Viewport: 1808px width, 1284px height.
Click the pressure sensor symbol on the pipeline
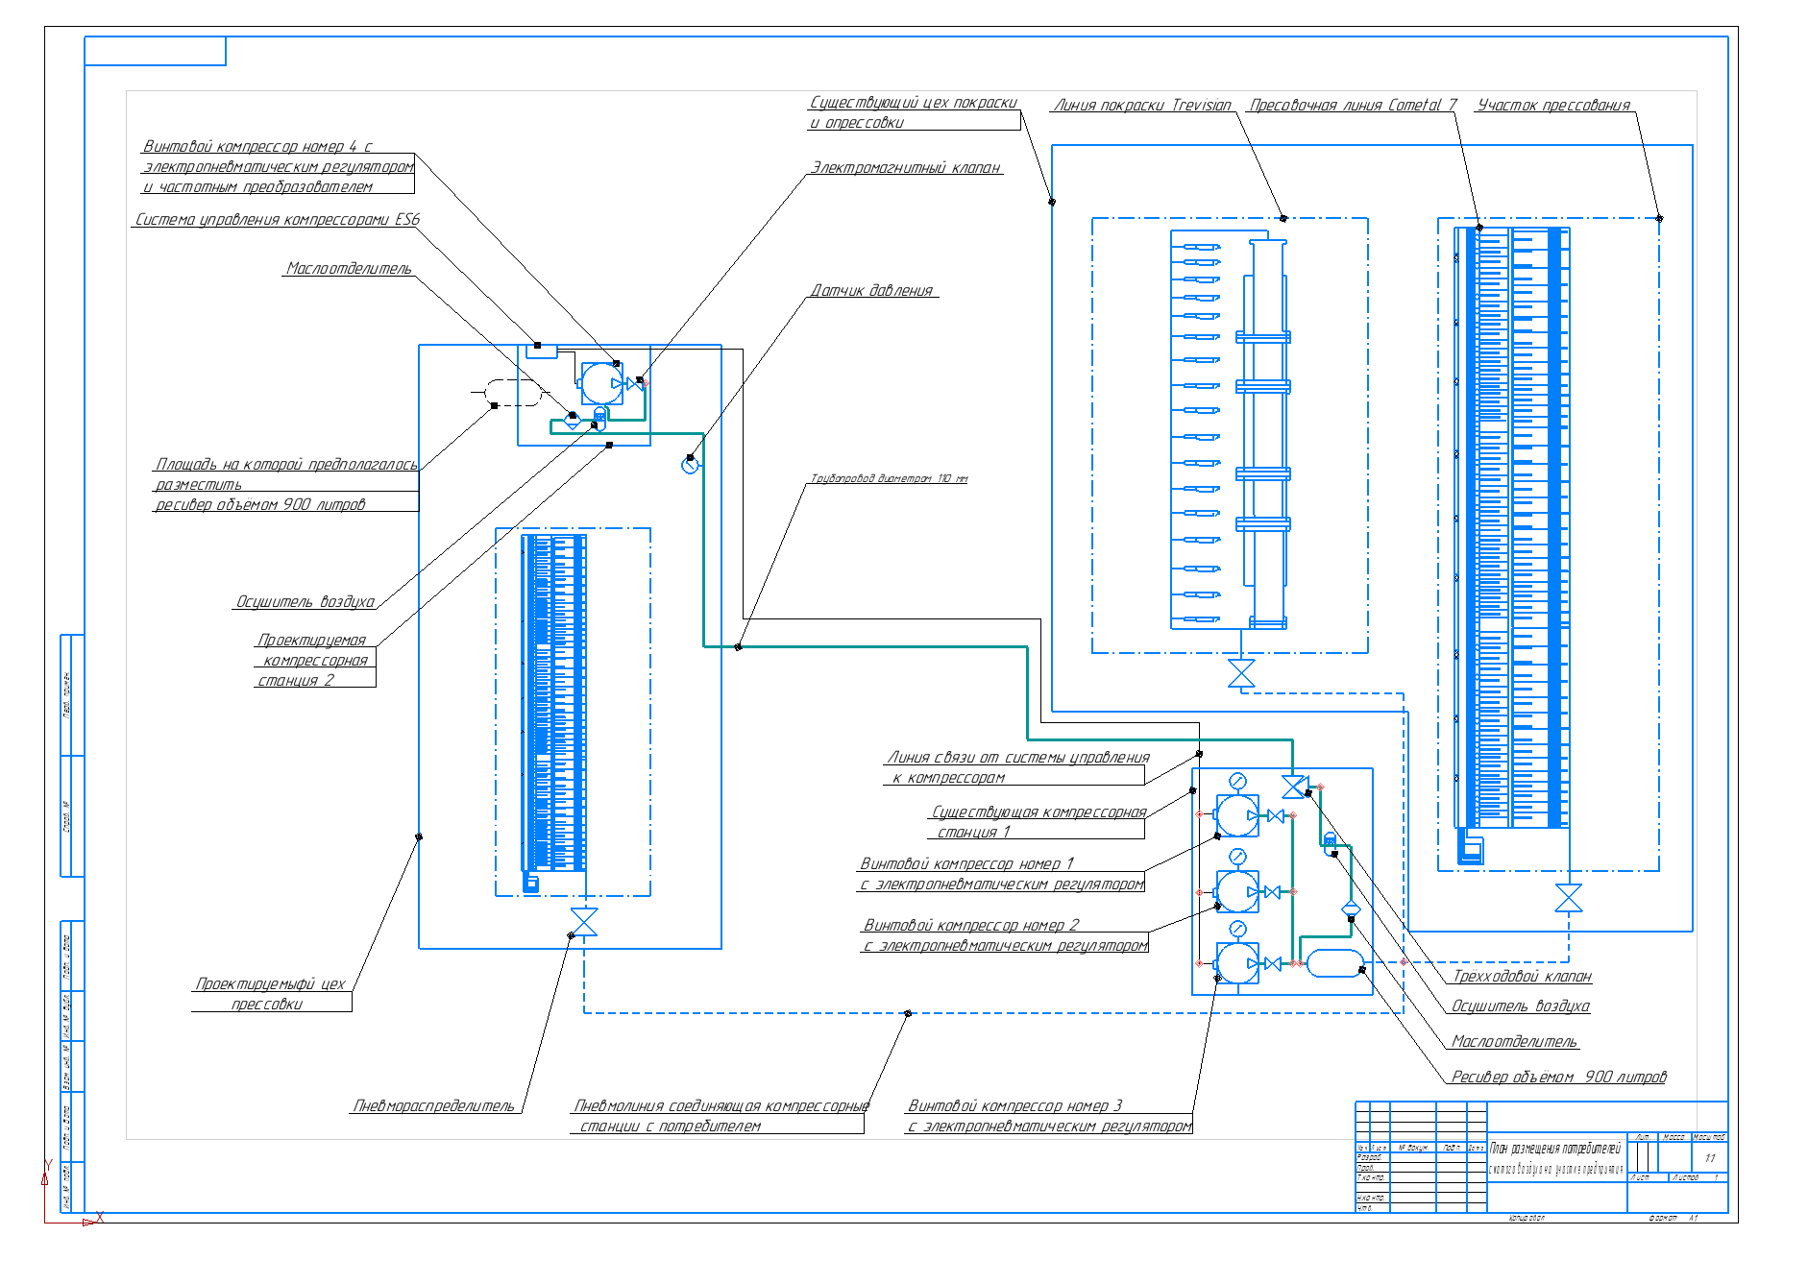tap(690, 466)
